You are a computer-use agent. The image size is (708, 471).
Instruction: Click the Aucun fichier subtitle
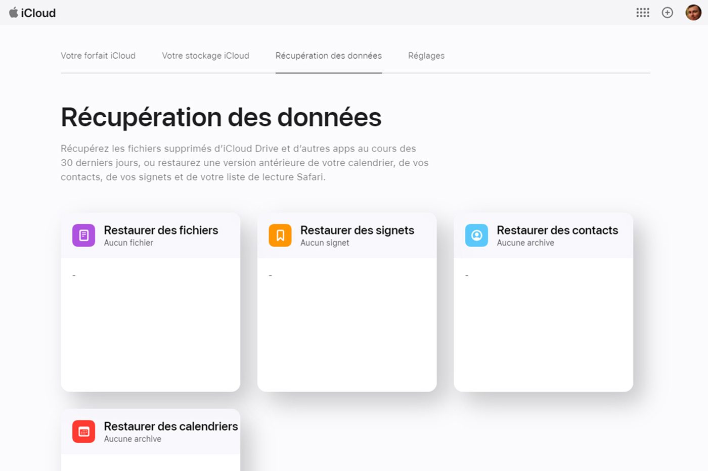coord(128,243)
